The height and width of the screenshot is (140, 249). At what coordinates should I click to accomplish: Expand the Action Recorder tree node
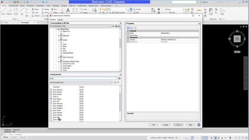point(59,57)
